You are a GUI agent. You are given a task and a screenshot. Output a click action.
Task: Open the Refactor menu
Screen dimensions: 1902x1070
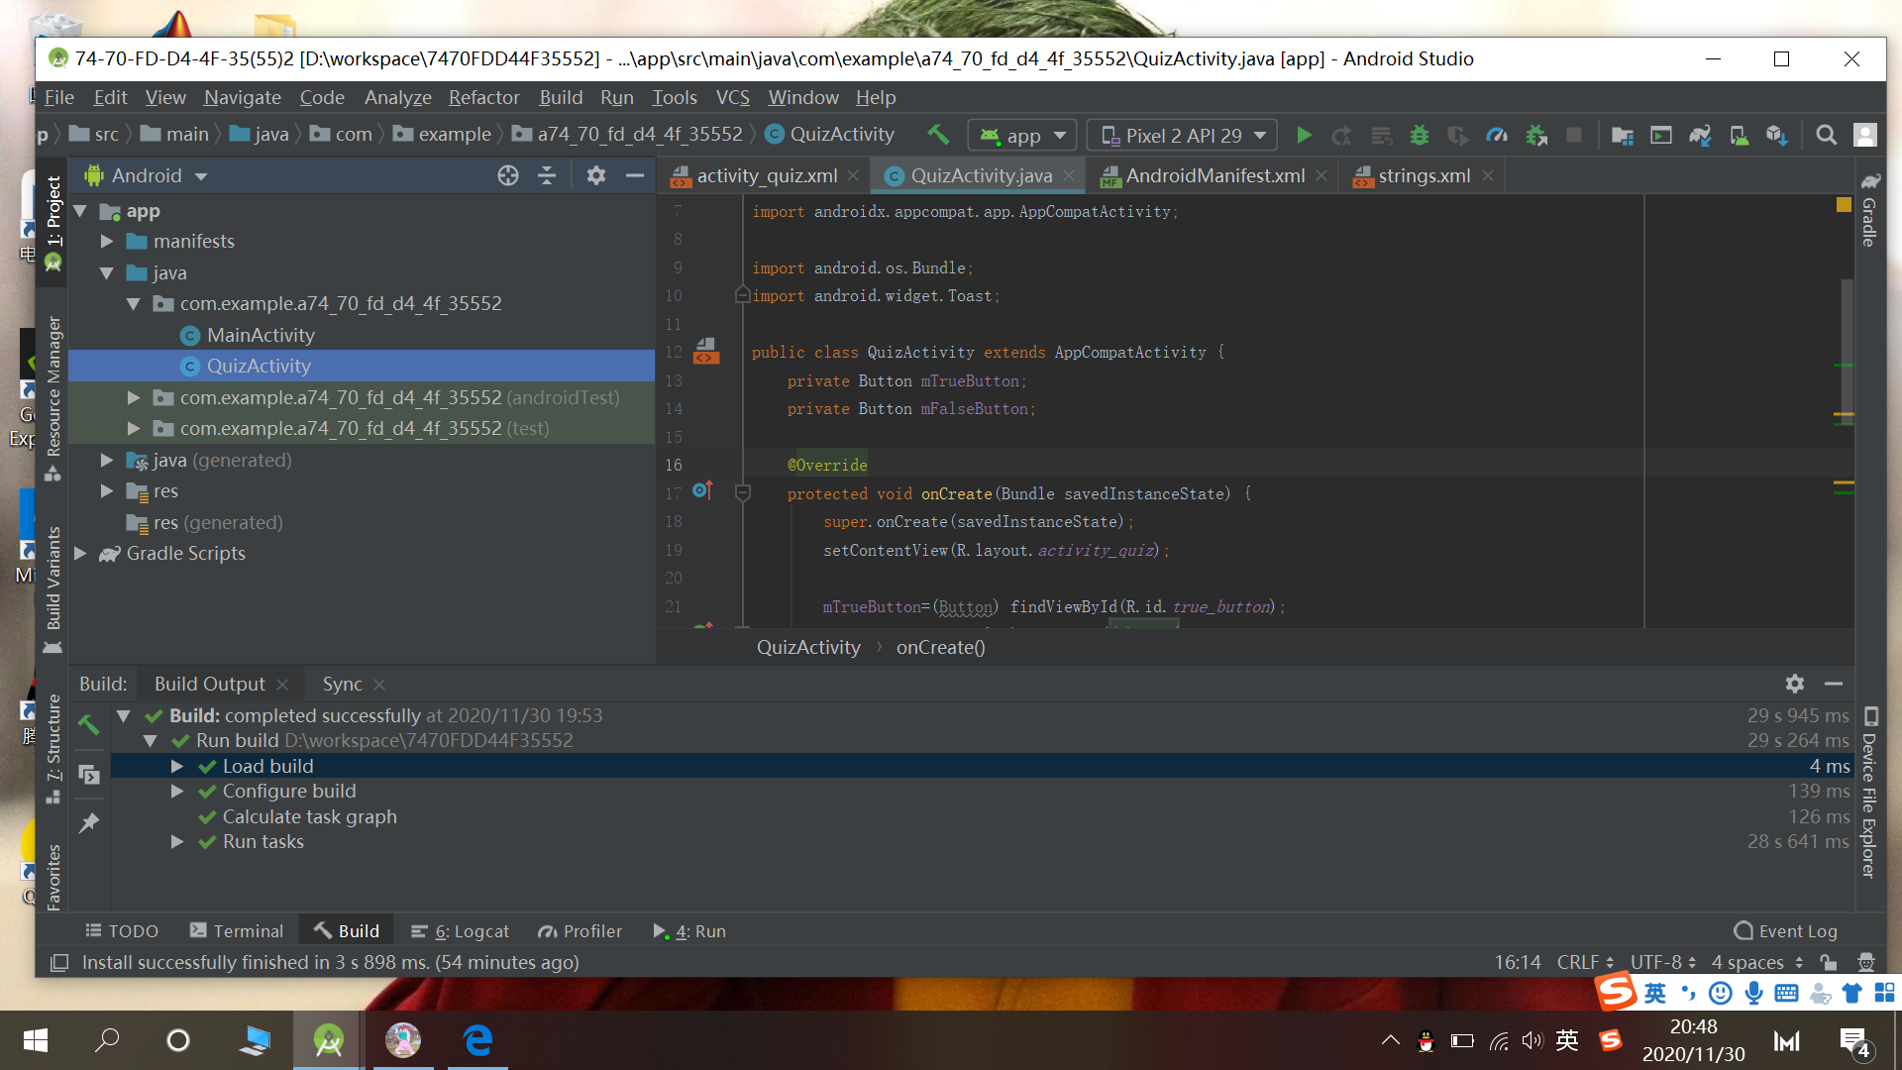tap(483, 97)
